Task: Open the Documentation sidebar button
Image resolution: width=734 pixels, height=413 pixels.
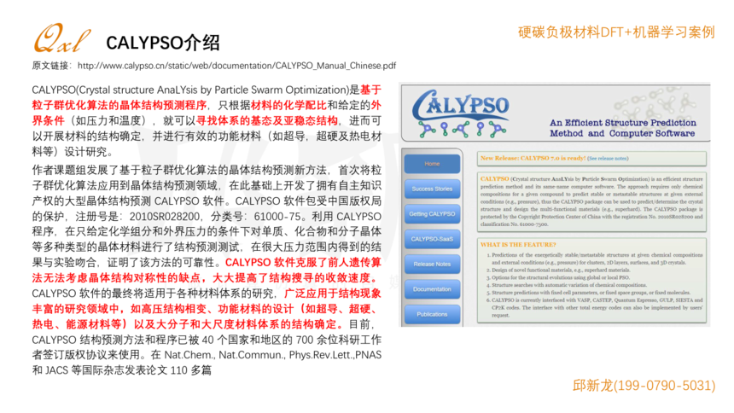Action: pos(432,289)
